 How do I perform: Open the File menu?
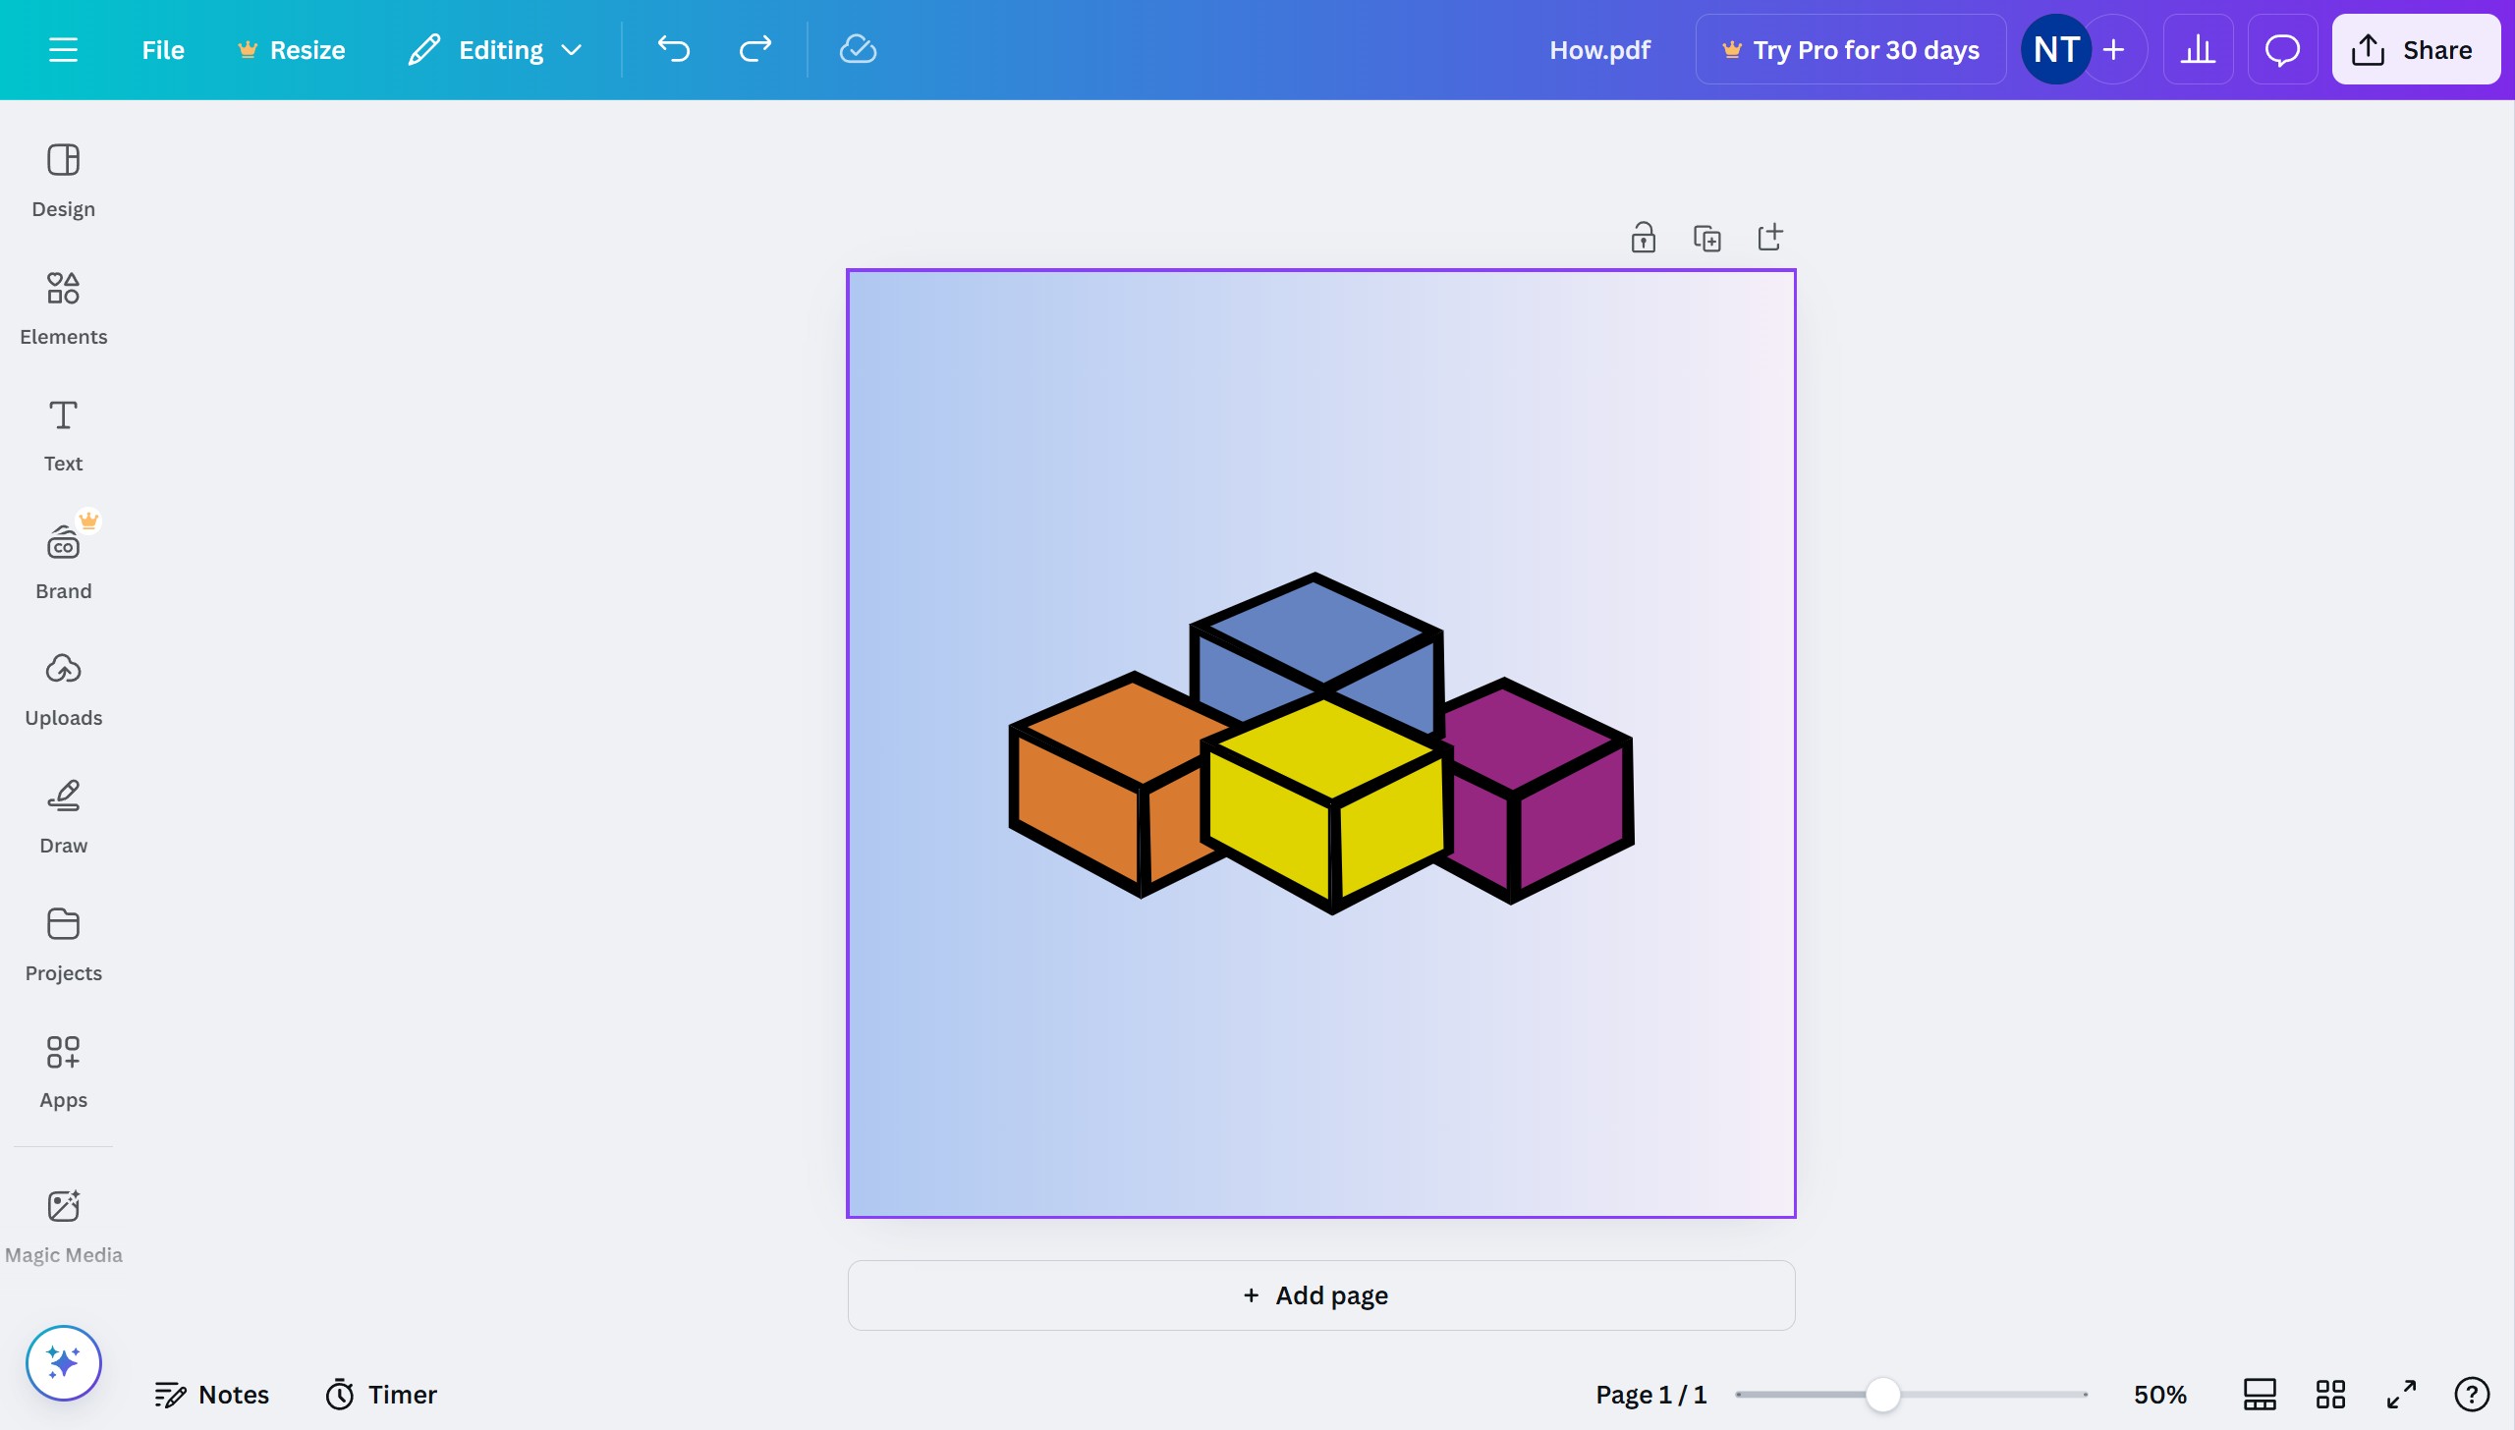pos(162,49)
